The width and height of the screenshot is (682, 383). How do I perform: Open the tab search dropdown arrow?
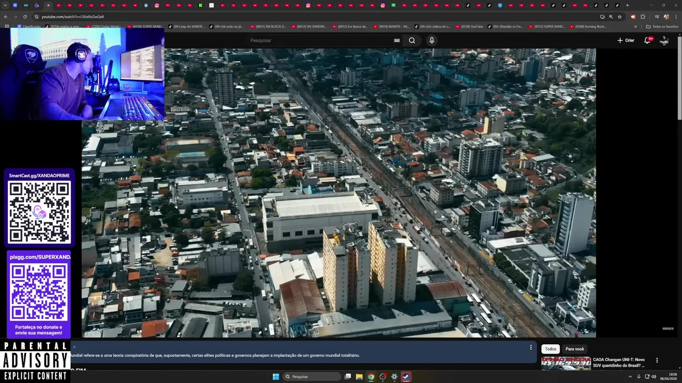pyautogui.click(x=4, y=5)
